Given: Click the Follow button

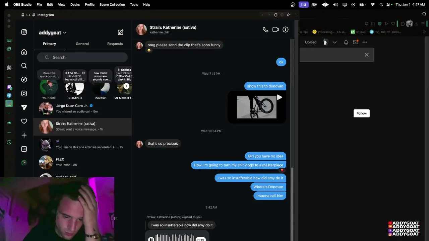Looking at the screenshot, I should click(x=362, y=113).
